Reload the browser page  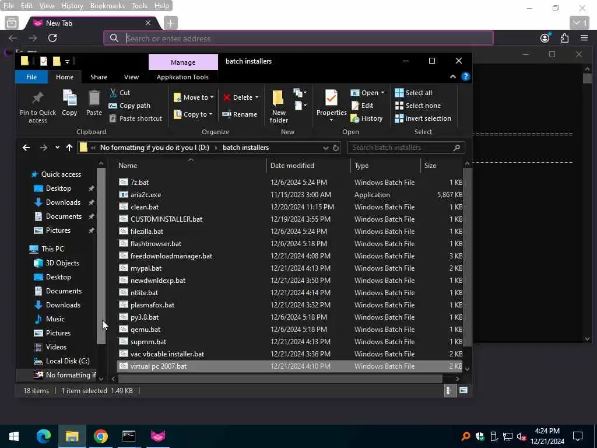(52, 38)
